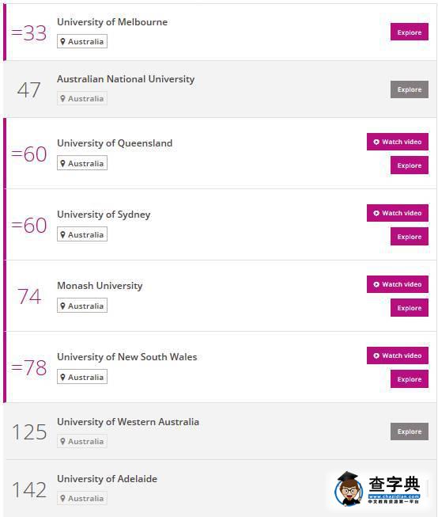Click Explore button for Australian National University
The height and width of the screenshot is (517, 438).
point(410,89)
